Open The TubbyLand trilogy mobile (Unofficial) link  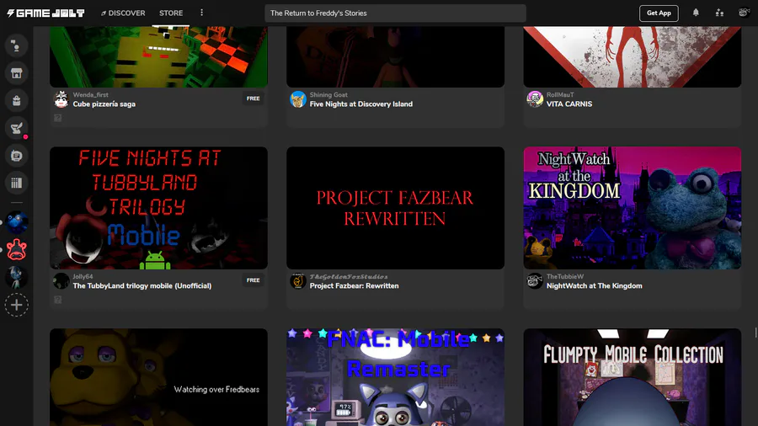[x=142, y=286]
